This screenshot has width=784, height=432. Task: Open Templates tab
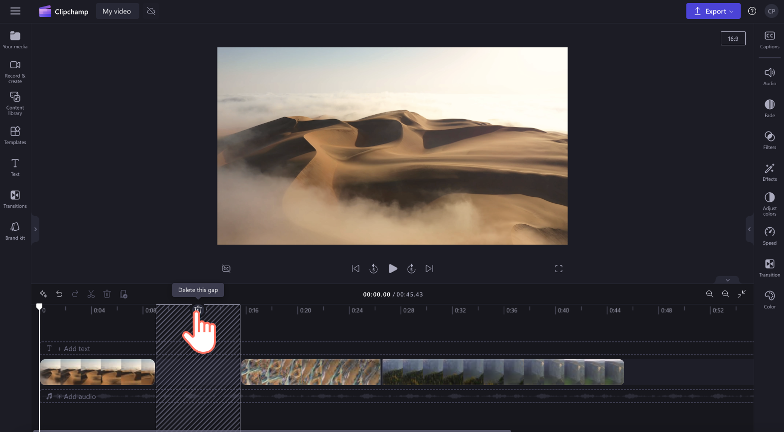pyautogui.click(x=15, y=136)
